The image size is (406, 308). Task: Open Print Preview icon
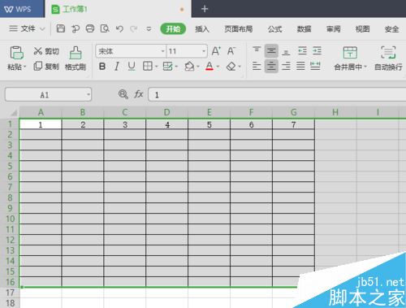point(105,28)
